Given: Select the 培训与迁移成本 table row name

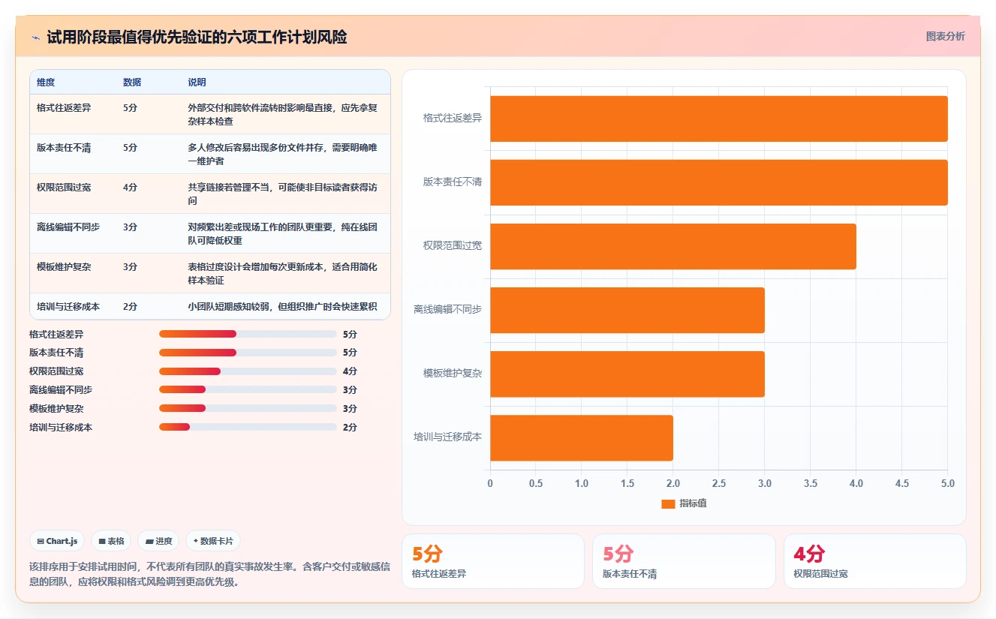Looking at the screenshot, I should click(68, 306).
